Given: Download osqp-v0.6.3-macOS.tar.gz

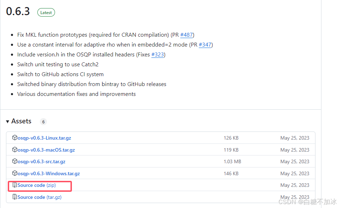Looking at the screenshot, I should pos(46,150).
